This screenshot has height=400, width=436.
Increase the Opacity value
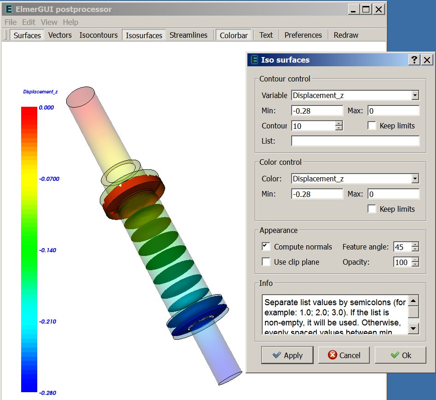click(415, 260)
